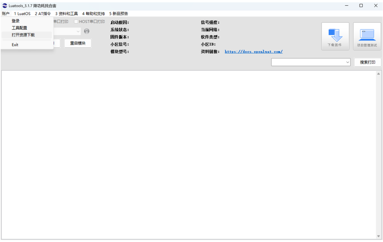Enable the 串口打印 checkbox

click(56, 21)
